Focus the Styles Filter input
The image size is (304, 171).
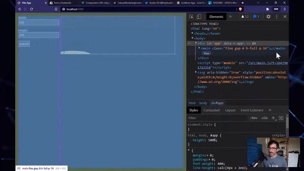(x=217, y=118)
